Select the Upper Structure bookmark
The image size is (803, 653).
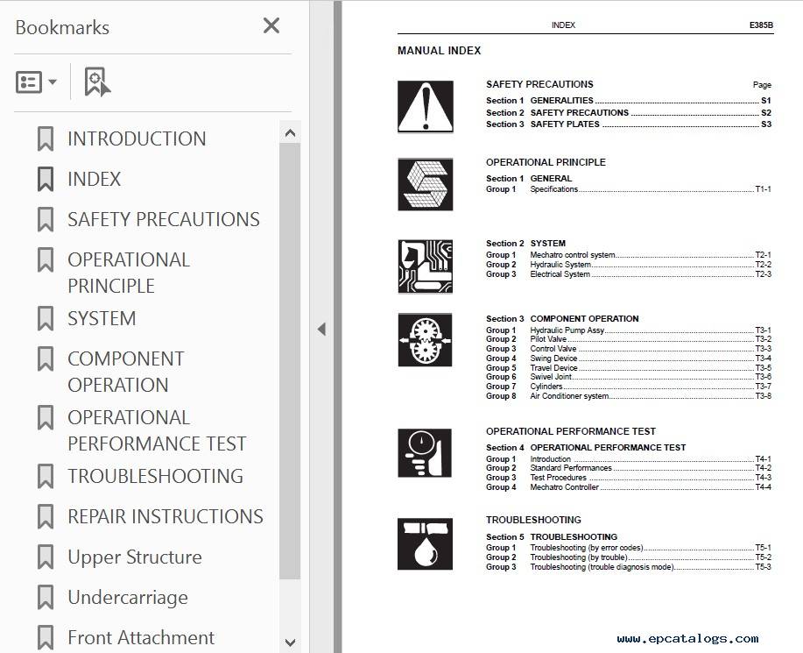[135, 557]
